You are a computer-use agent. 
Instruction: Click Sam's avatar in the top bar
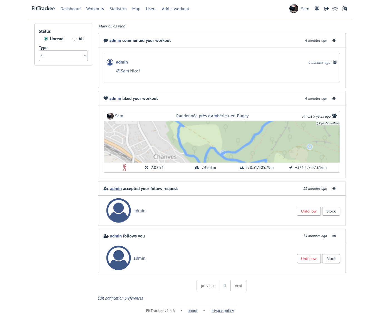294,9
